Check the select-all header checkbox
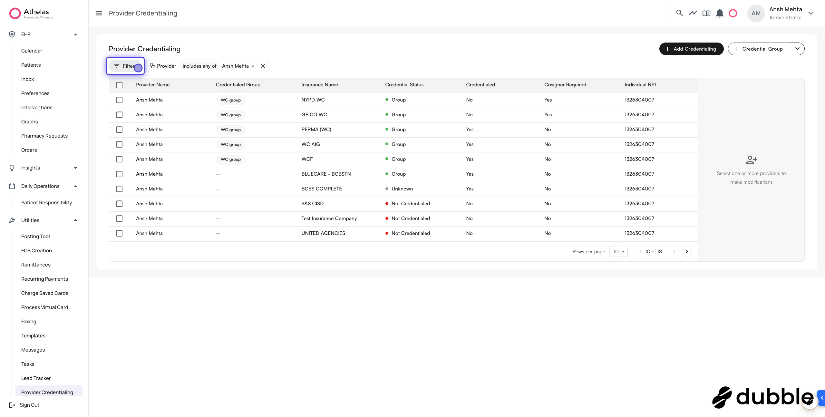This screenshot has height=417, width=825. 119,85
